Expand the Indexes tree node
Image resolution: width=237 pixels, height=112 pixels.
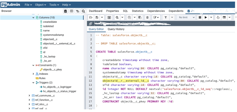click(x=33, y=74)
